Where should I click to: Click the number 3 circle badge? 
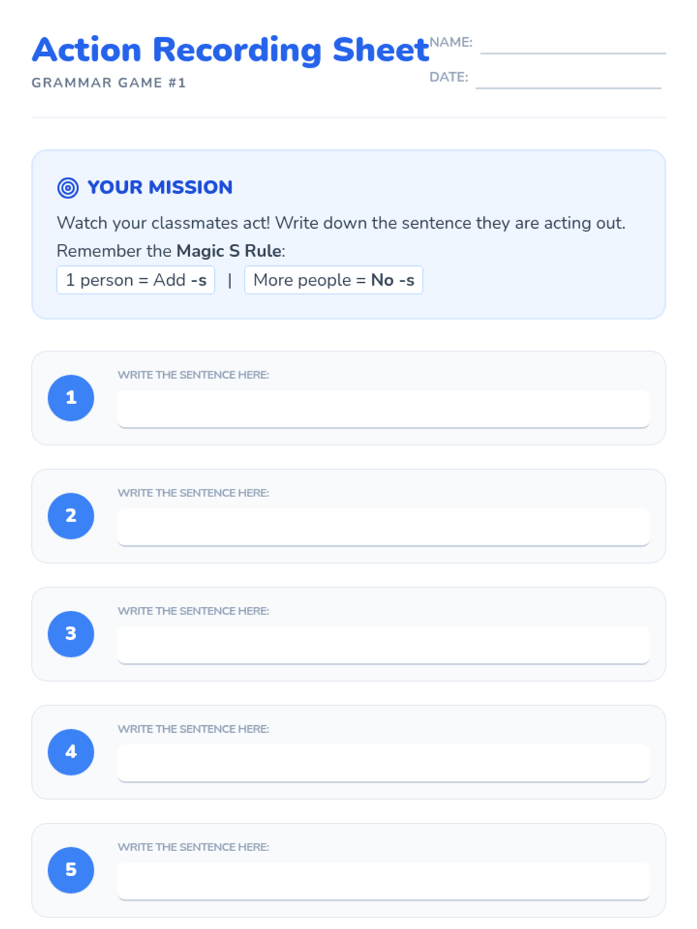[71, 634]
